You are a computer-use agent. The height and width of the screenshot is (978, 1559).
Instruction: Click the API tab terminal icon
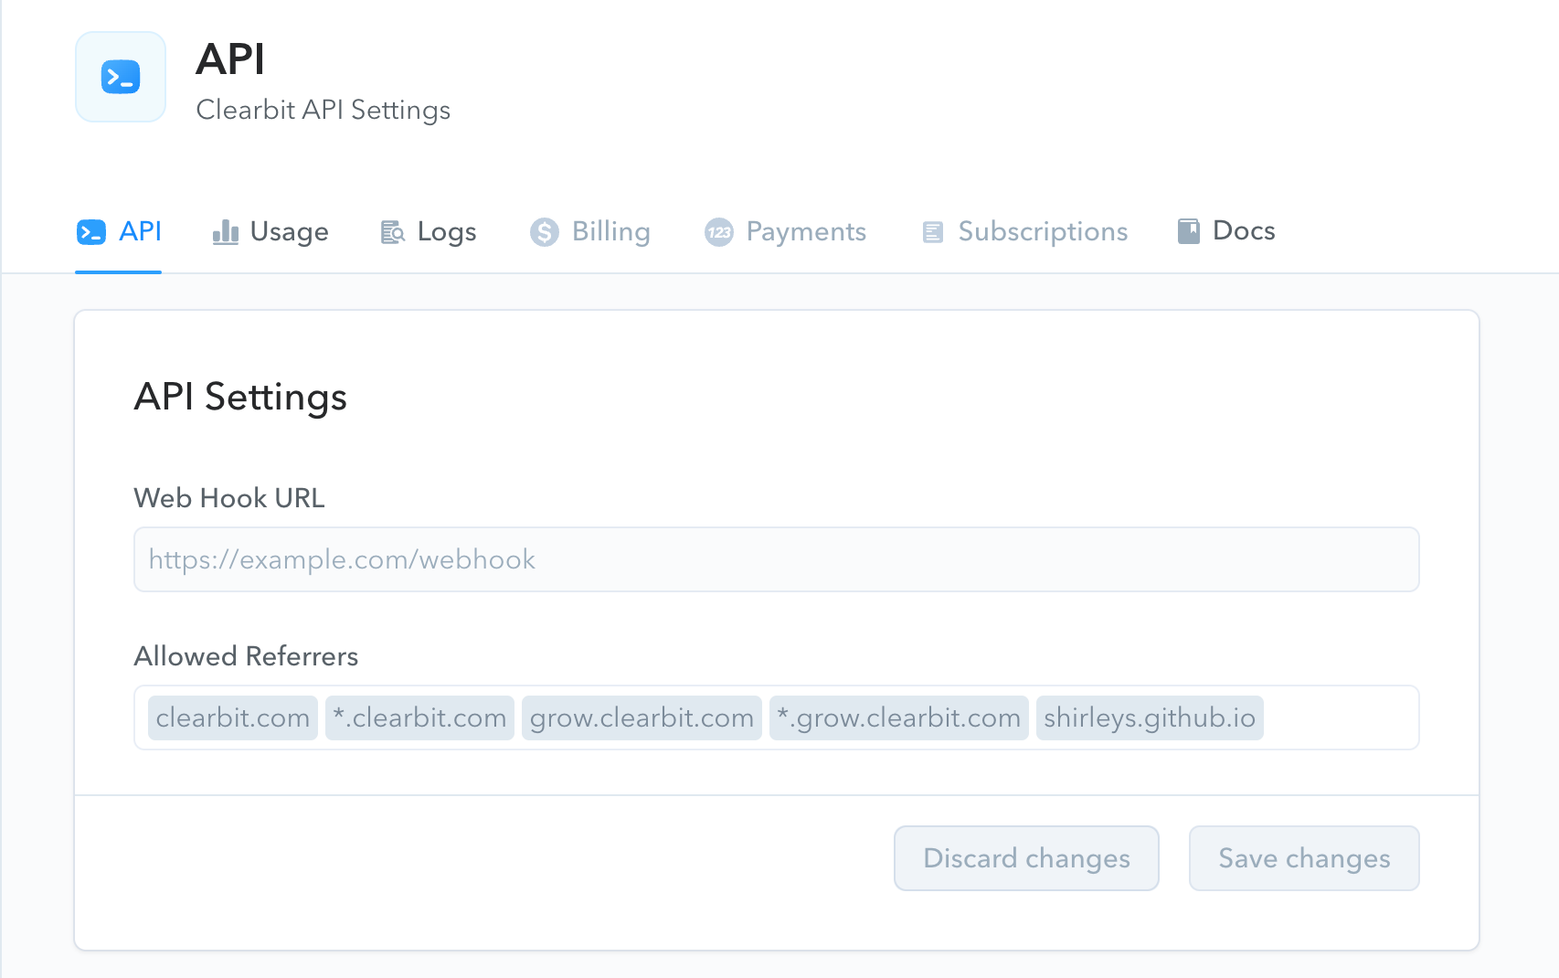[x=90, y=232]
